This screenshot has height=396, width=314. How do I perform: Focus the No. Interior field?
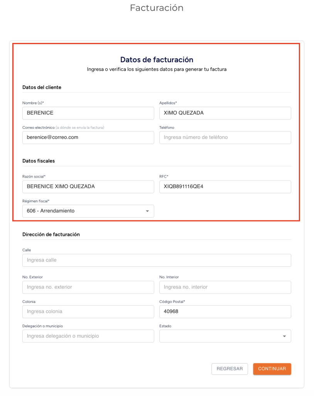click(x=225, y=287)
